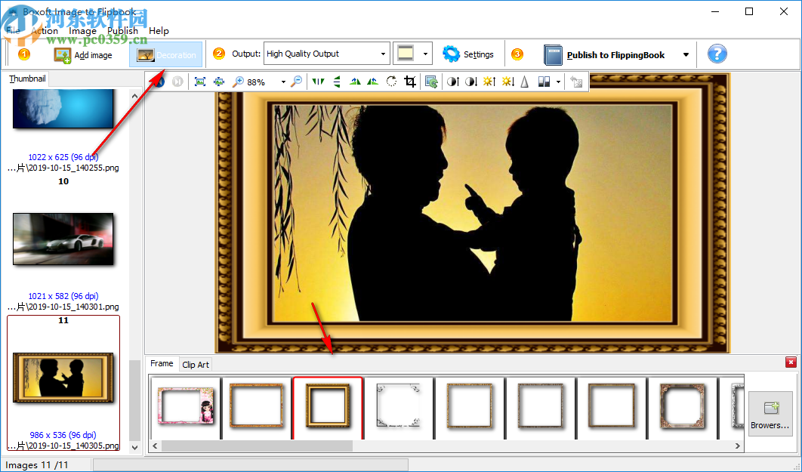The image size is (802, 472).
Task: Open the zoom percentage dropdown
Action: 282,81
